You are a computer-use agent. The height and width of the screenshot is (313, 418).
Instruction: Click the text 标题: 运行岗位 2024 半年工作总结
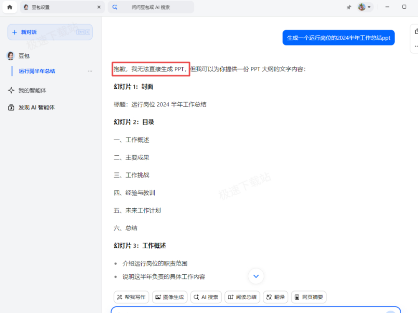[160, 105]
